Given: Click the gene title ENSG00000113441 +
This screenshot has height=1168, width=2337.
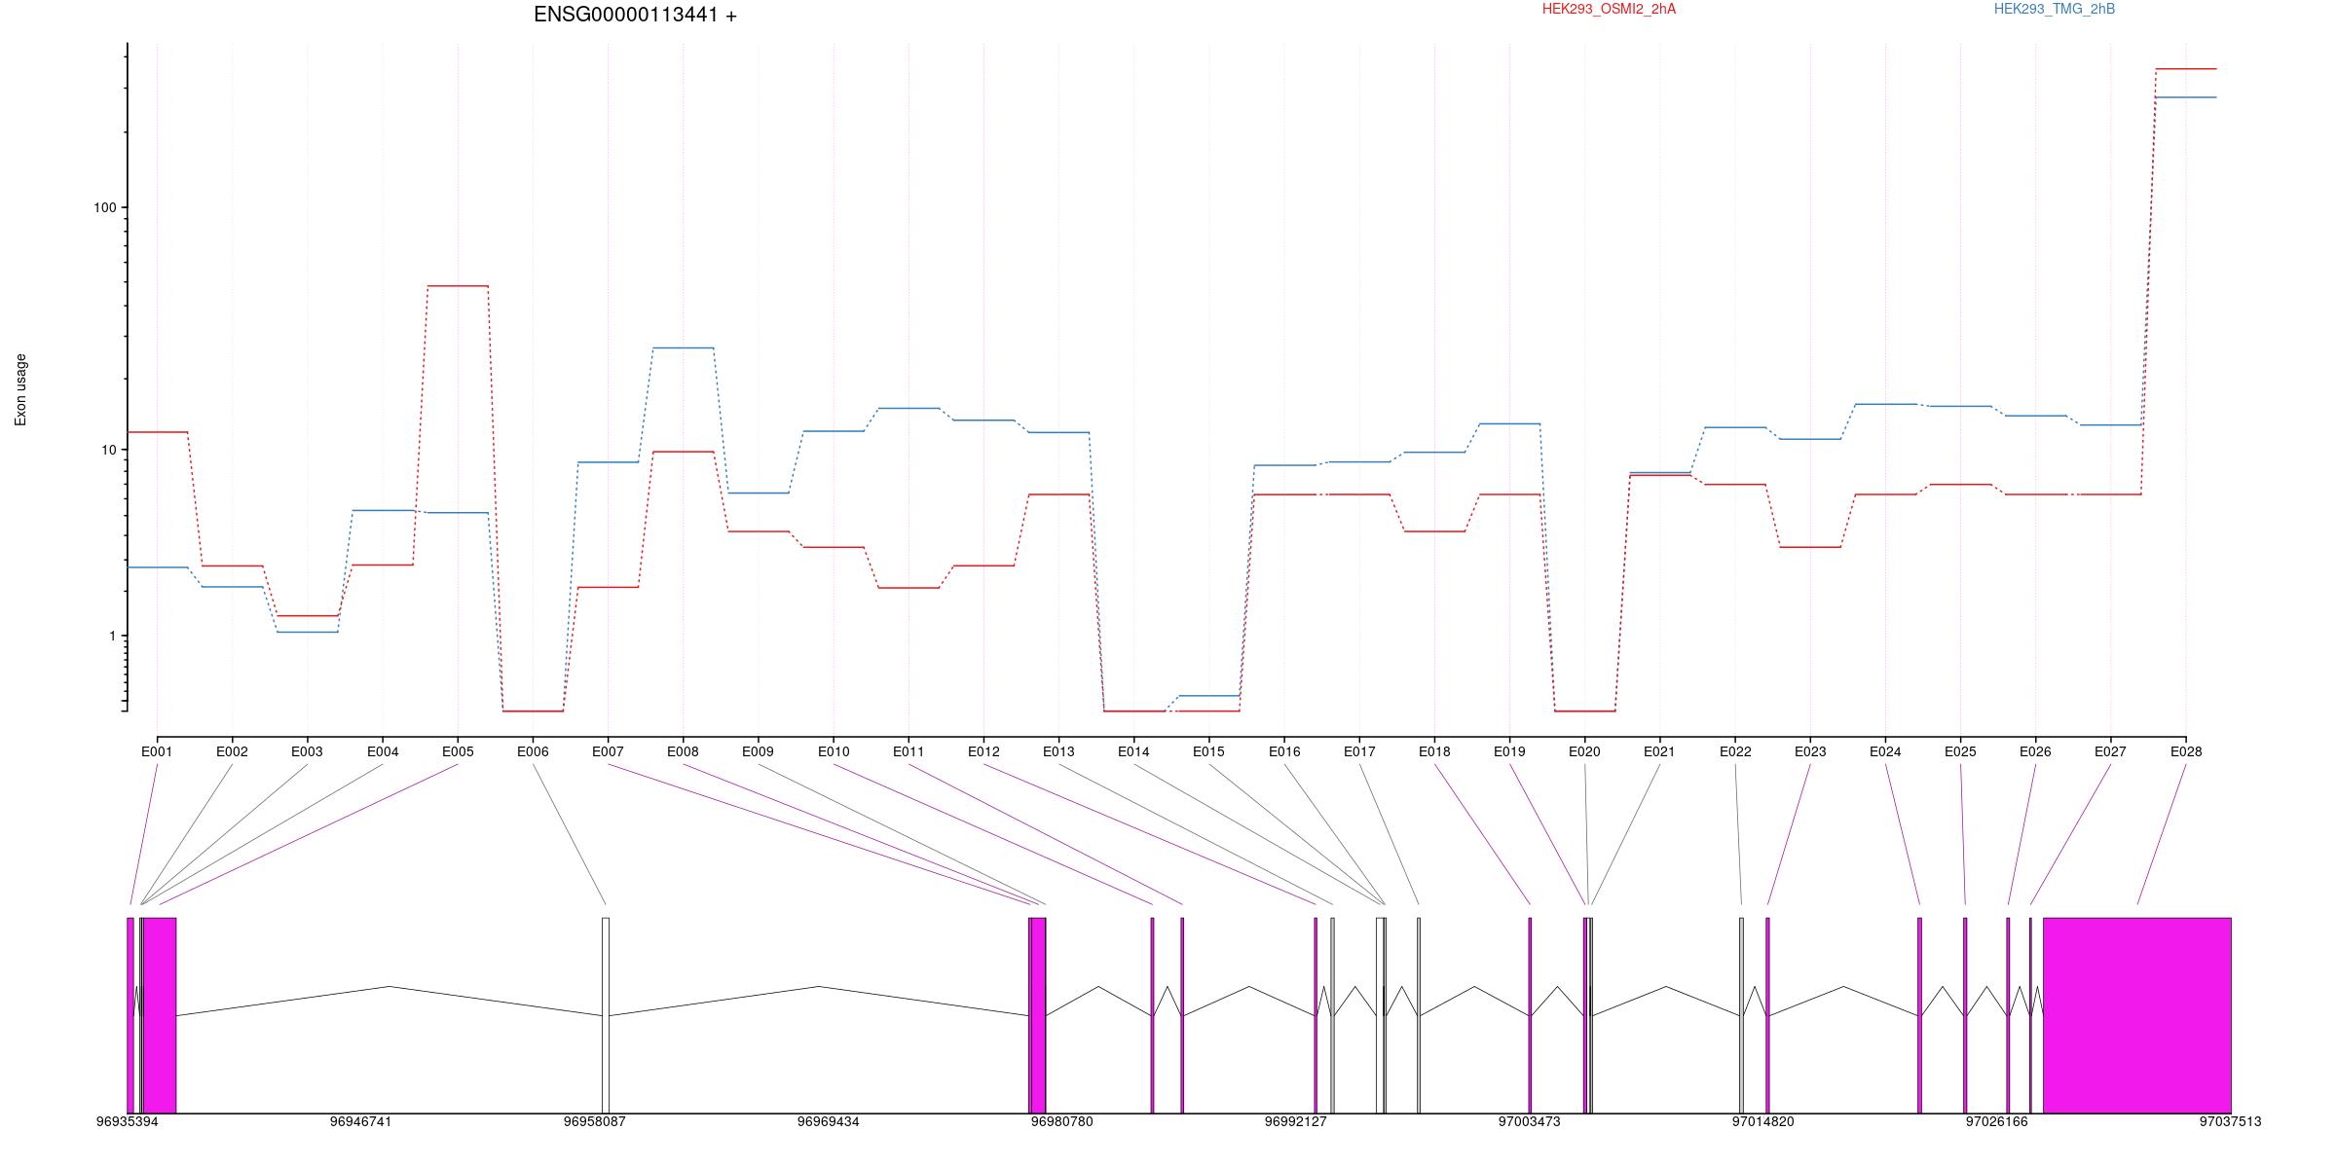Looking at the screenshot, I should (x=635, y=15).
